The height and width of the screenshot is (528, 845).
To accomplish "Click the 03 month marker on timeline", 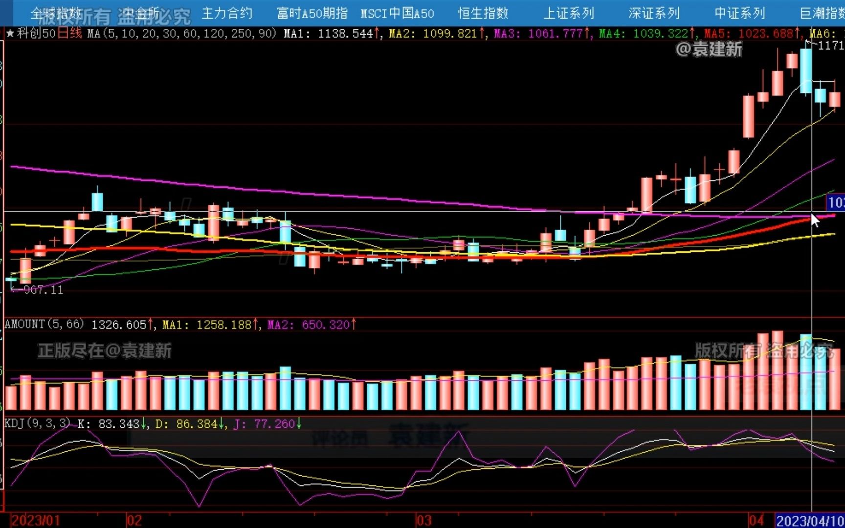I will click(x=424, y=520).
